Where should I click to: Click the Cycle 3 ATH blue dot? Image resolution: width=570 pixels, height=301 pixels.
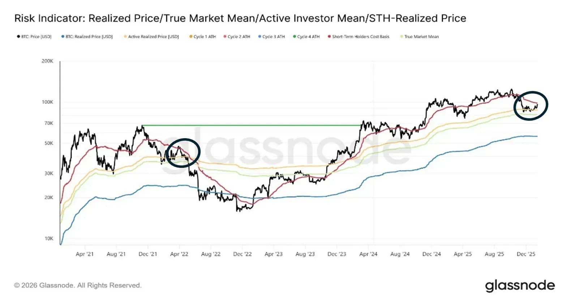tap(259, 37)
